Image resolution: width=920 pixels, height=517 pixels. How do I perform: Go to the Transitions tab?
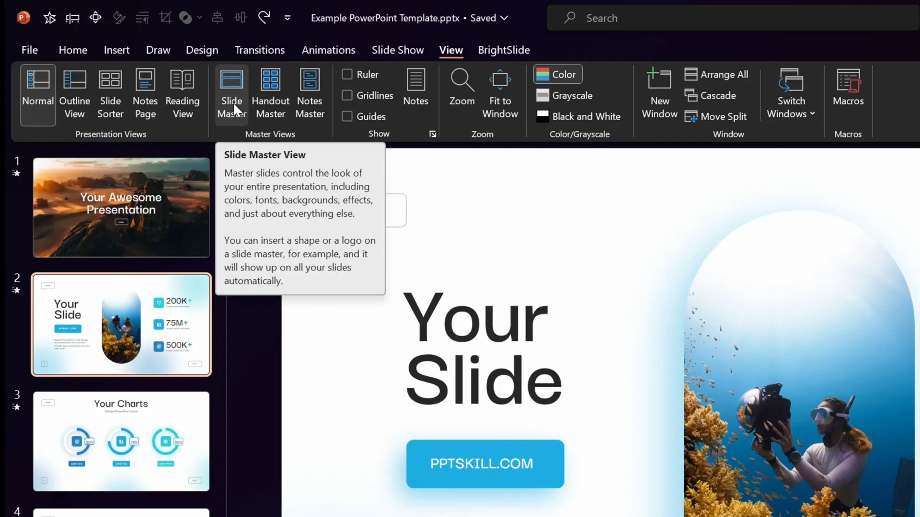[260, 50]
